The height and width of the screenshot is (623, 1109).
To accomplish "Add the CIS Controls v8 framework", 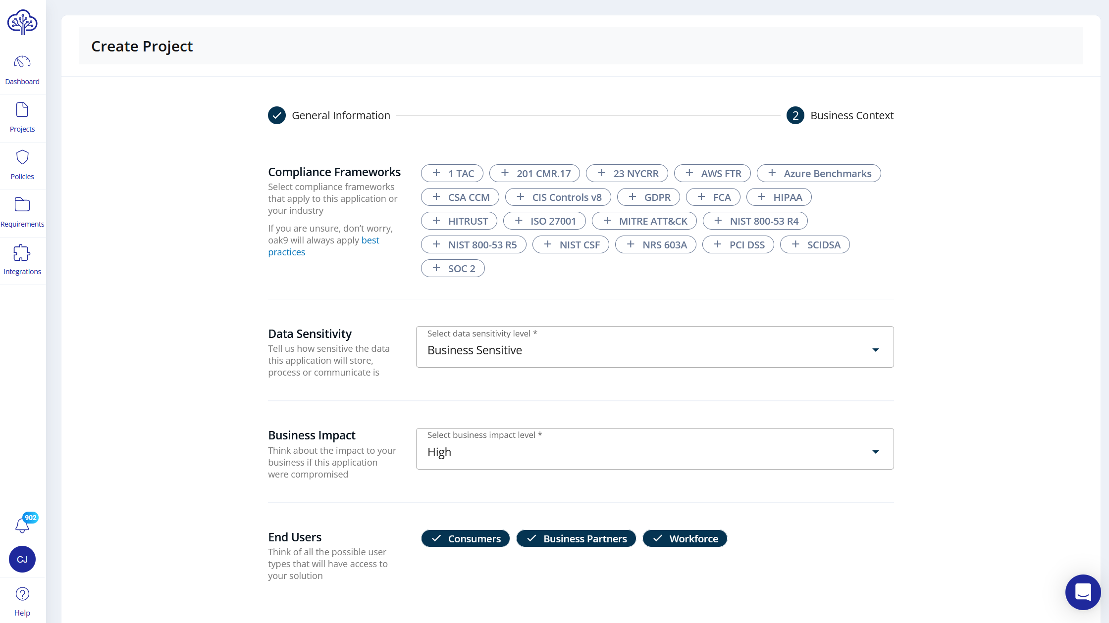I will click(558, 197).
